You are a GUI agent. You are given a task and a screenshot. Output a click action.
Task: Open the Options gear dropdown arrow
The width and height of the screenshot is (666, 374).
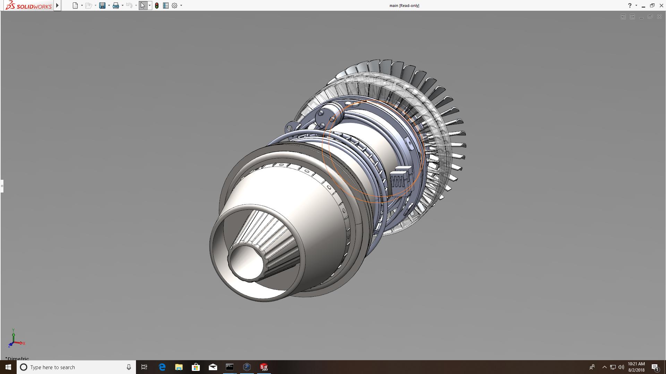coord(181,6)
